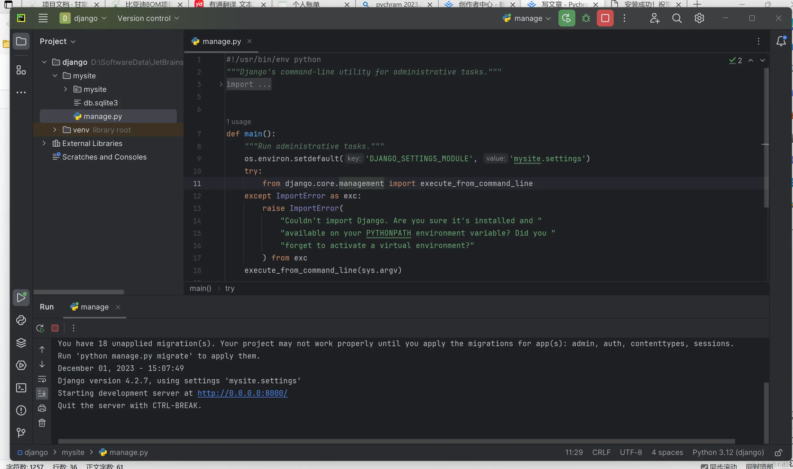
Task: Open the Terminal tool window
Action: [x=21, y=388]
